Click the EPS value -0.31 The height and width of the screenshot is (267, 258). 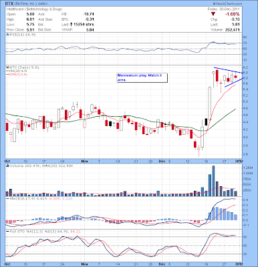click(90, 19)
